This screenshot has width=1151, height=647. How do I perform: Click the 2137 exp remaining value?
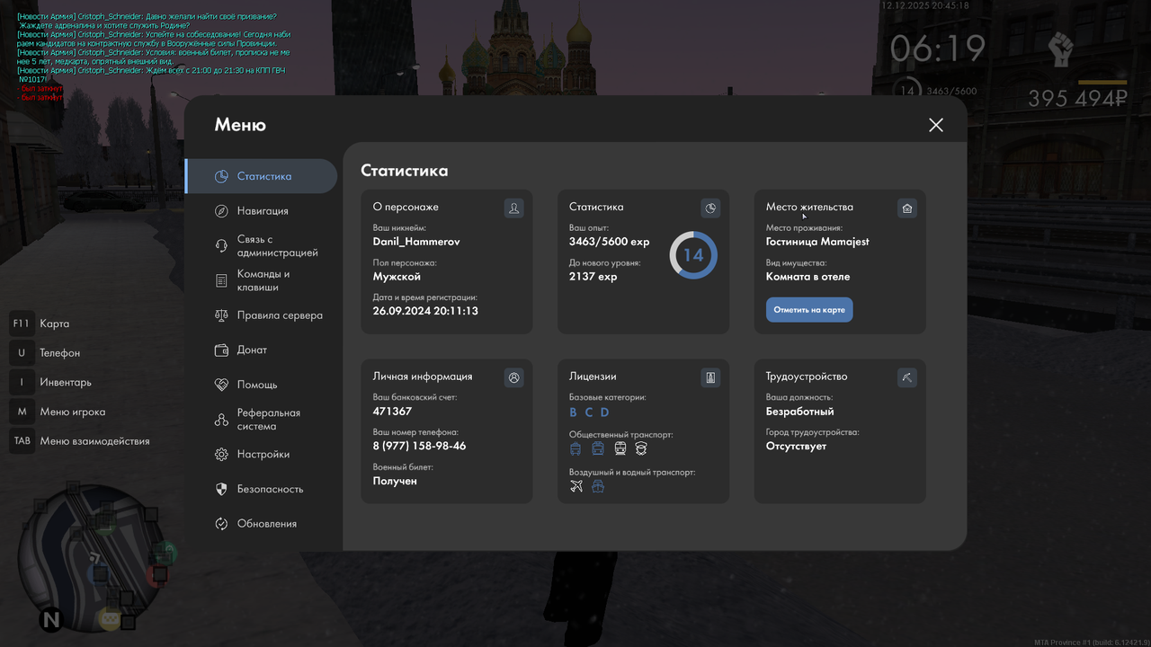point(593,277)
